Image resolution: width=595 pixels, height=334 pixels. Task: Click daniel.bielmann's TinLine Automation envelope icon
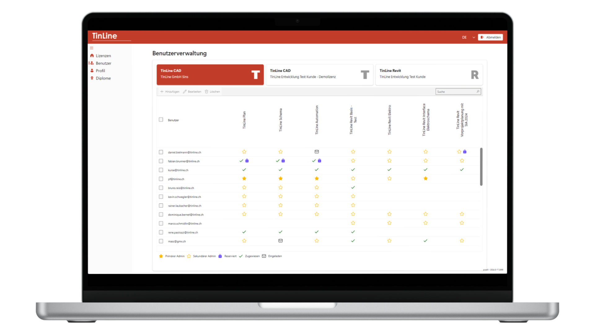tap(317, 152)
